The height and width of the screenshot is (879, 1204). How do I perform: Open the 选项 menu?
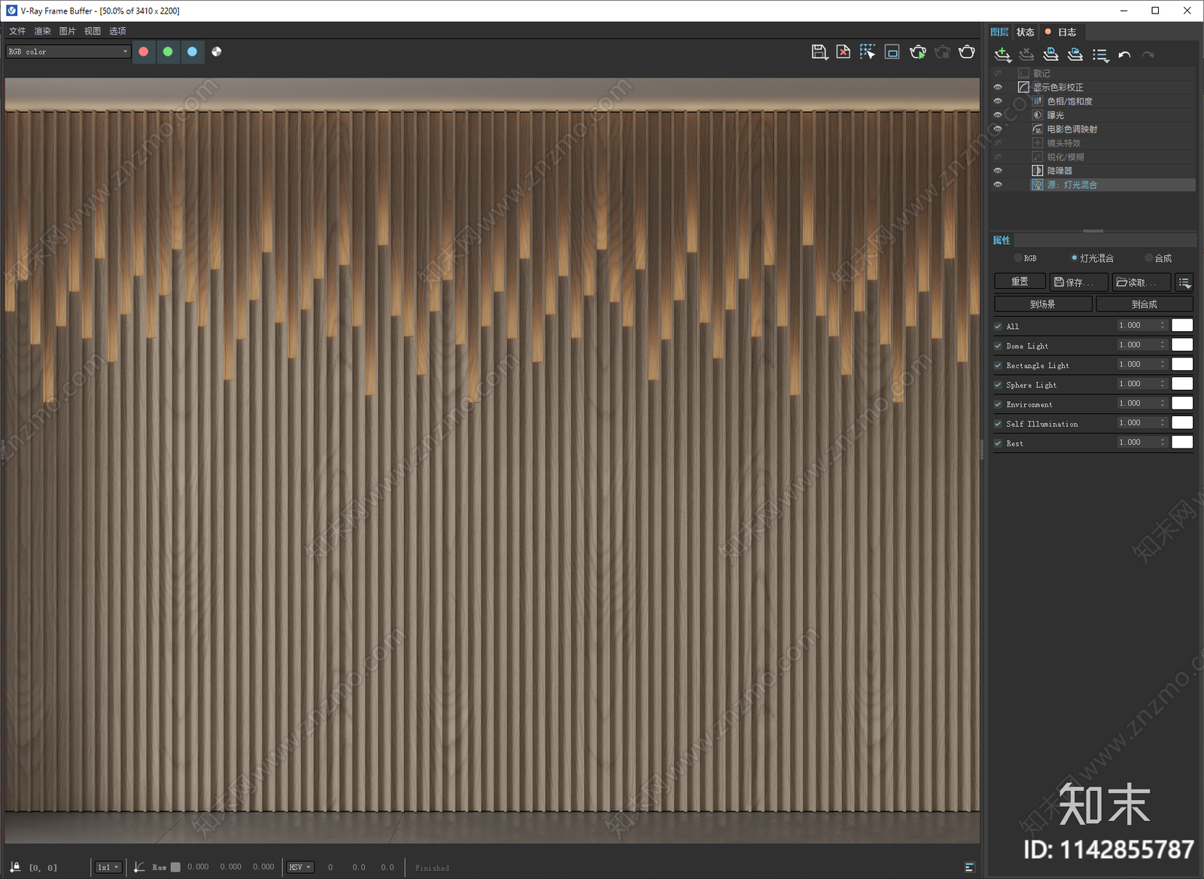click(117, 31)
